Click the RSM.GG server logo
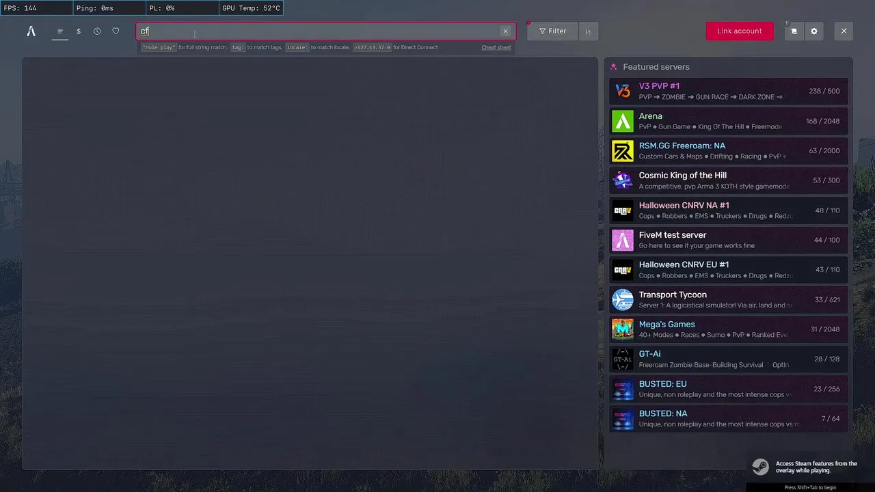 click(x=622, y=150)
